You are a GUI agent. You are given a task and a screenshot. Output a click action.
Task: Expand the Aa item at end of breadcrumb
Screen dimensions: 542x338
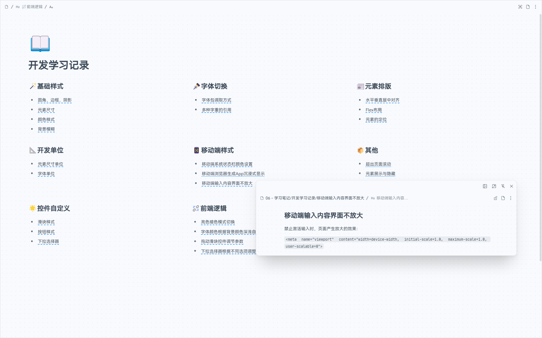pos(51,7)
